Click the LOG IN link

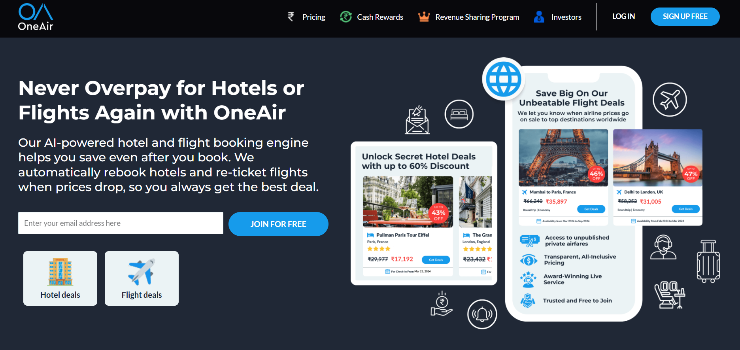coord(623,16)
